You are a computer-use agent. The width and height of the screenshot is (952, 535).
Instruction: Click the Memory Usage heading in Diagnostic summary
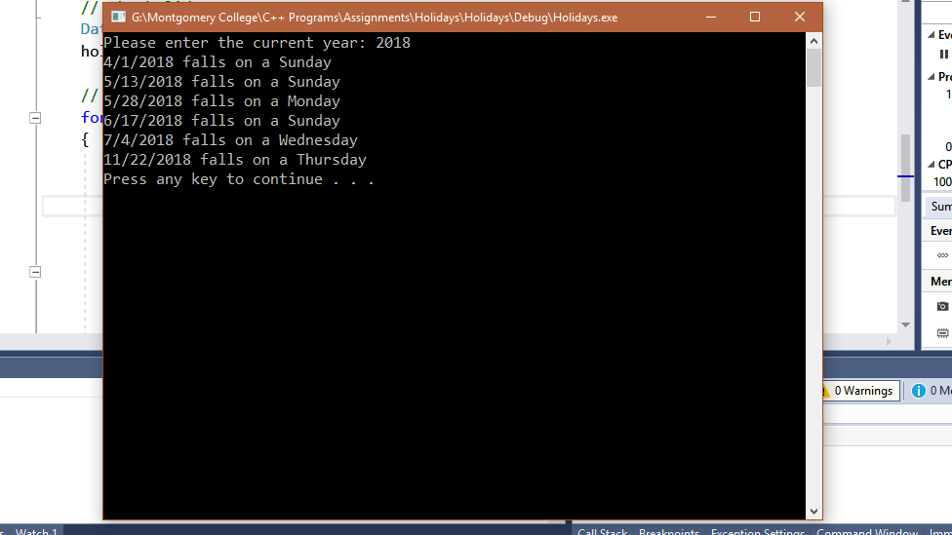[940, 282]
